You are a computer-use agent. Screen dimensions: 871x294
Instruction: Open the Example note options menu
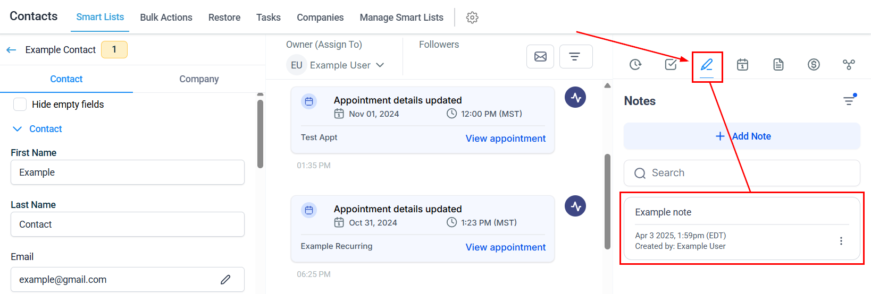tap(841, 241)
